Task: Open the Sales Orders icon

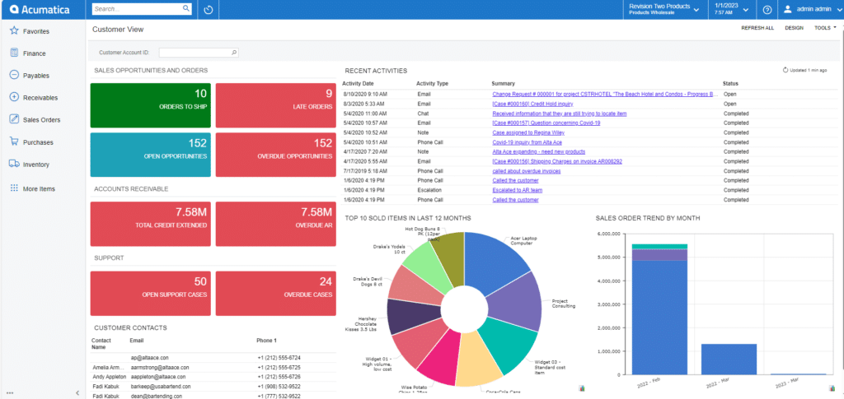Action: click(13, 119)
